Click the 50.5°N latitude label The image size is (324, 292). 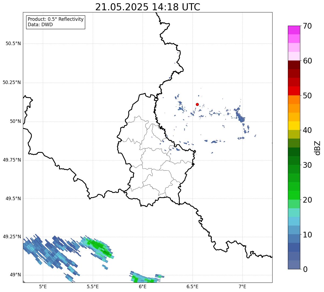coord(13,44)
